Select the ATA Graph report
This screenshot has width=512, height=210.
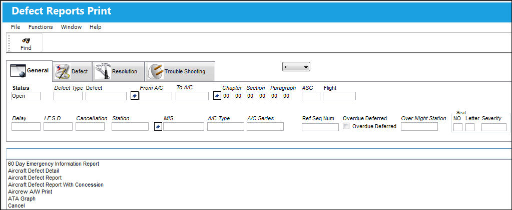[x=22, y=199]
